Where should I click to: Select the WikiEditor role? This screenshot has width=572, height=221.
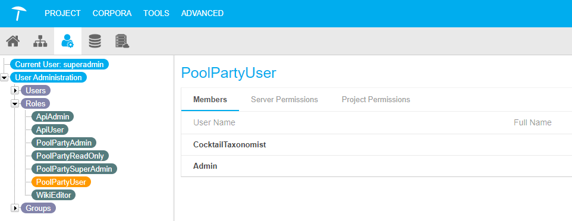(x=54, y=195)
